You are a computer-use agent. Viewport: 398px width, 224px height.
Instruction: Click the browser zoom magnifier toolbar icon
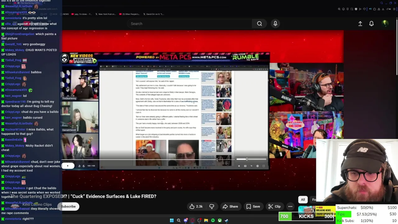tap(339, 9)
